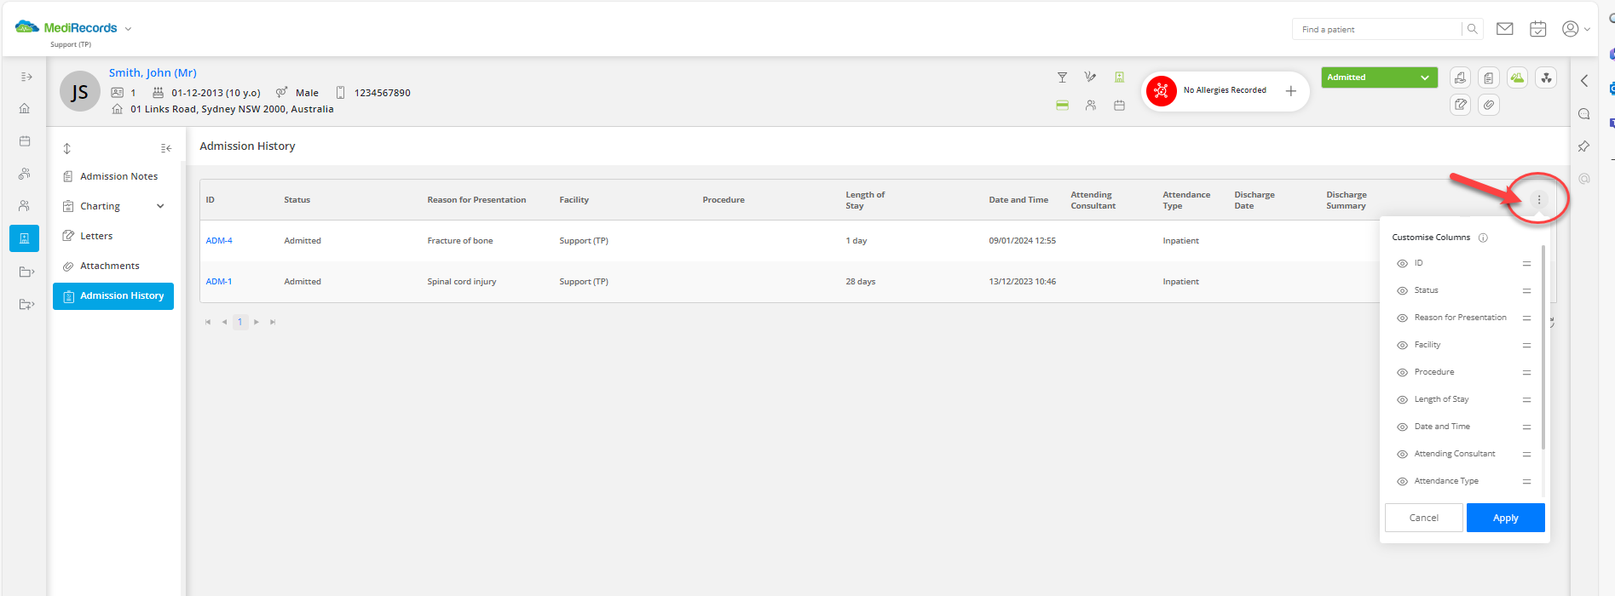1615x596 pixels.
Task: Open admission ADM-4 link
Action: (x=219, y=241)
